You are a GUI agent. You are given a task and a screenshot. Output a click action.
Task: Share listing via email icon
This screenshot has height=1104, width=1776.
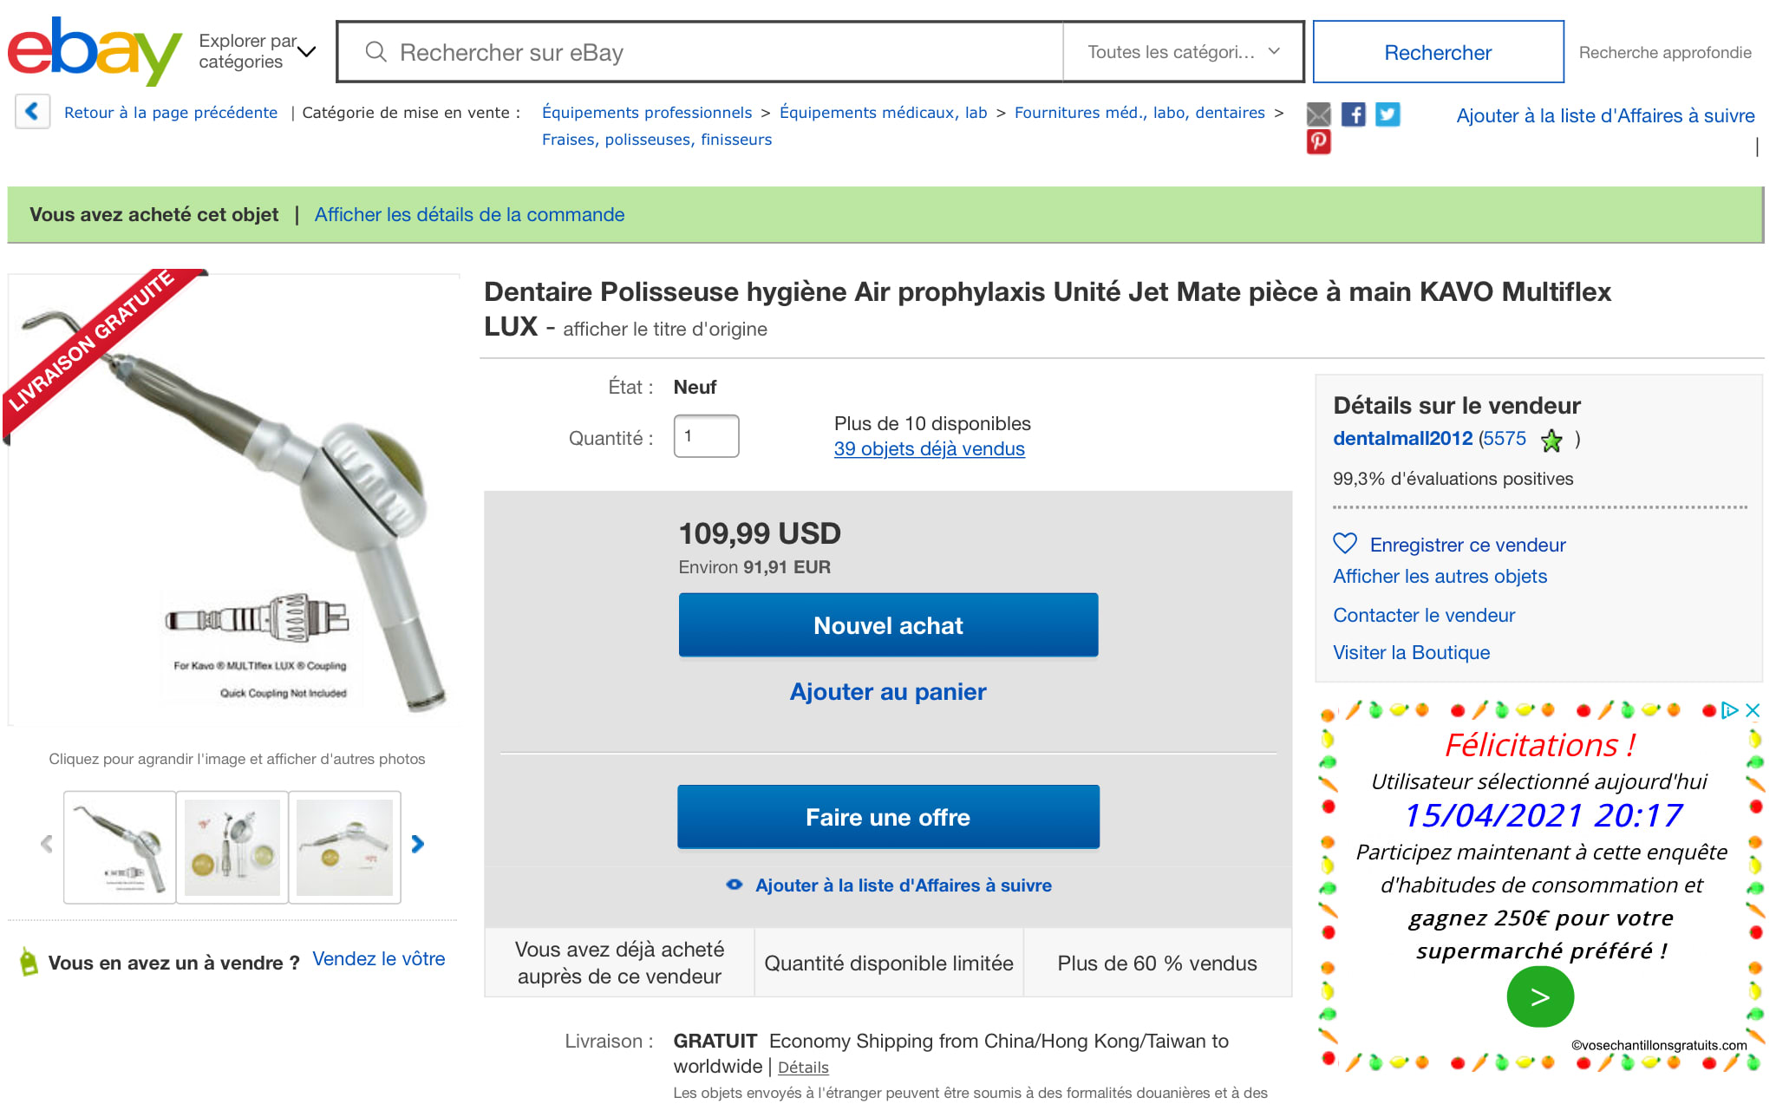(1318, 114)
